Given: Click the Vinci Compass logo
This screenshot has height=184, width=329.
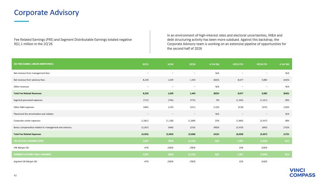Looking at the screenshot, I should pyautogui.click(x=302, y=173).
